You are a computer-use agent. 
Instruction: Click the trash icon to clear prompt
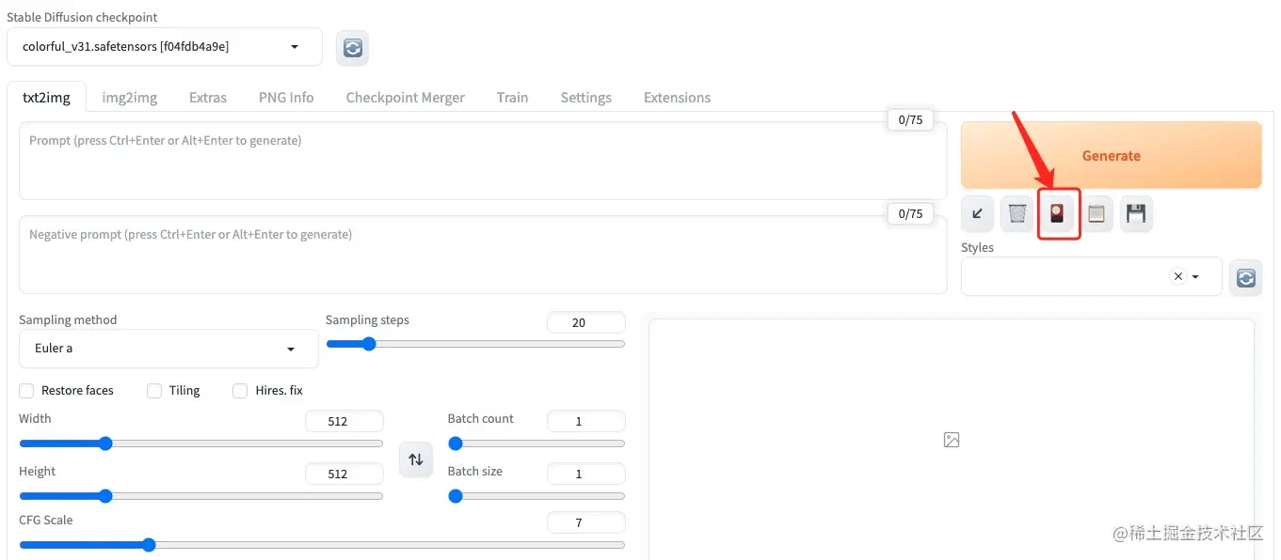(1017, 214)
